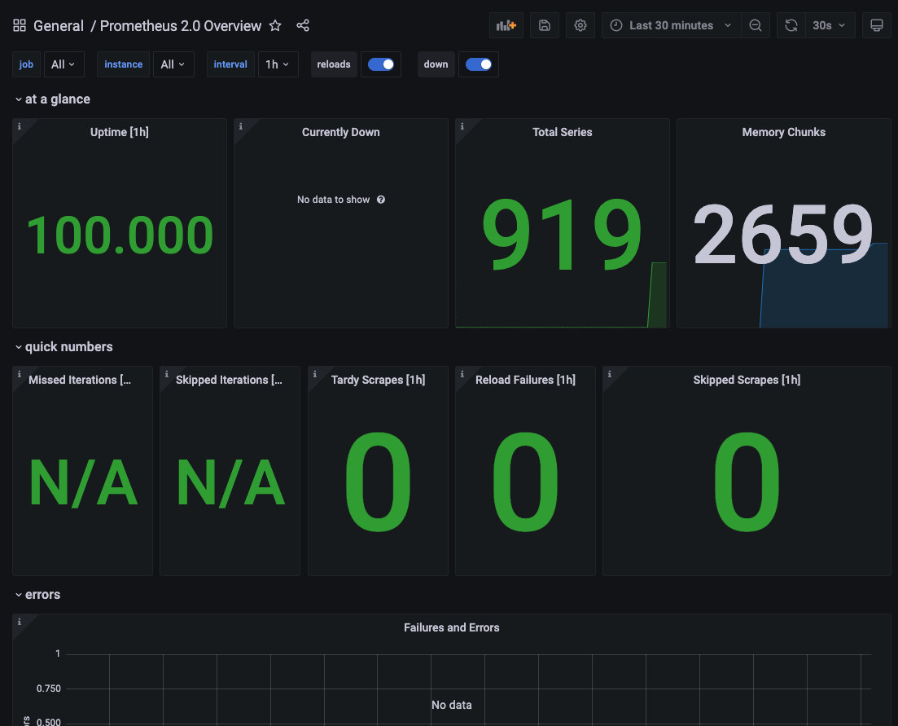
Task: Save the dashboard via the disk icon
Action: click(x=545, y=25)
